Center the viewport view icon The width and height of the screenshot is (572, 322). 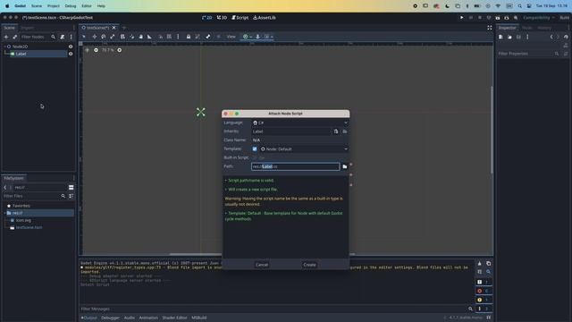[x=88, y=50]
